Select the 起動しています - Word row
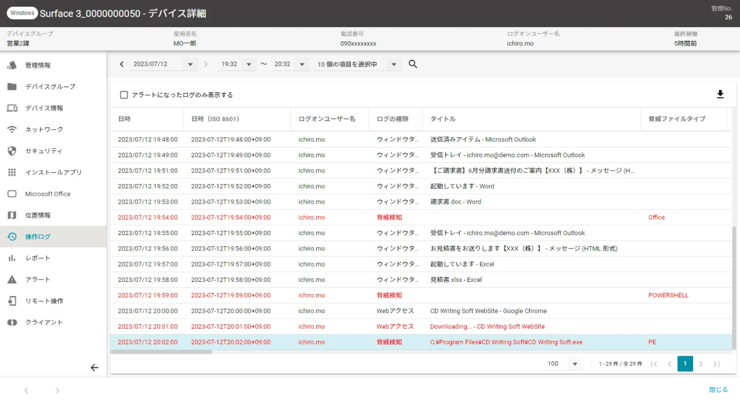This screenshot has height=400, width=740. coord(421,186)
